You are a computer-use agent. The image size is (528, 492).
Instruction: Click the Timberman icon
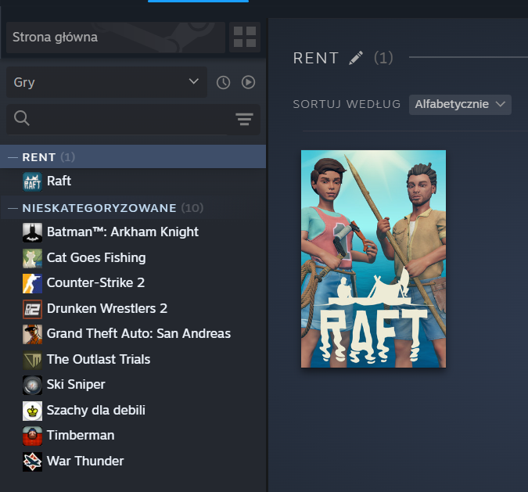coord(32,436)
